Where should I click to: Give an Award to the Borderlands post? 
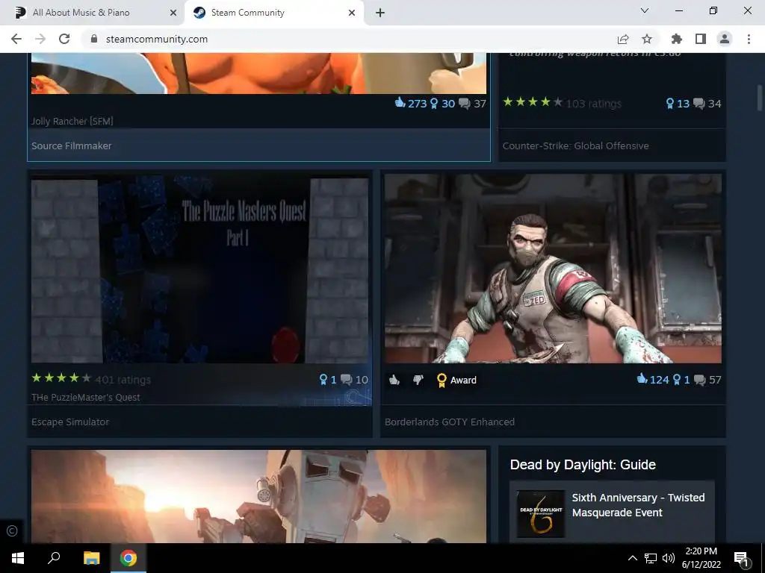click(x=456, y=380)
